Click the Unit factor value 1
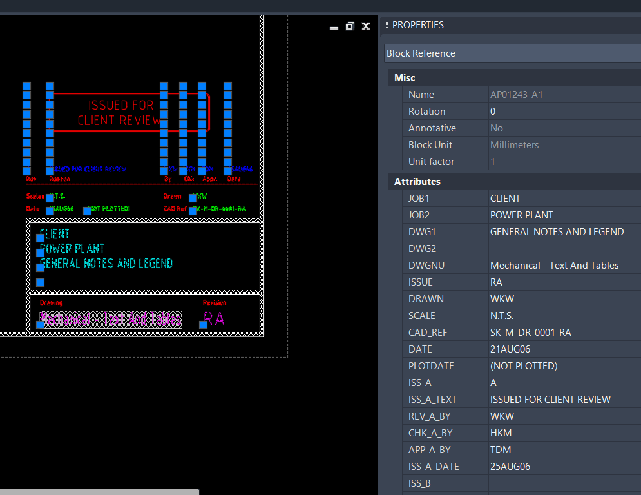Image resolution: width=641 pixels, height=495 pixels. [x=493, y=162]
